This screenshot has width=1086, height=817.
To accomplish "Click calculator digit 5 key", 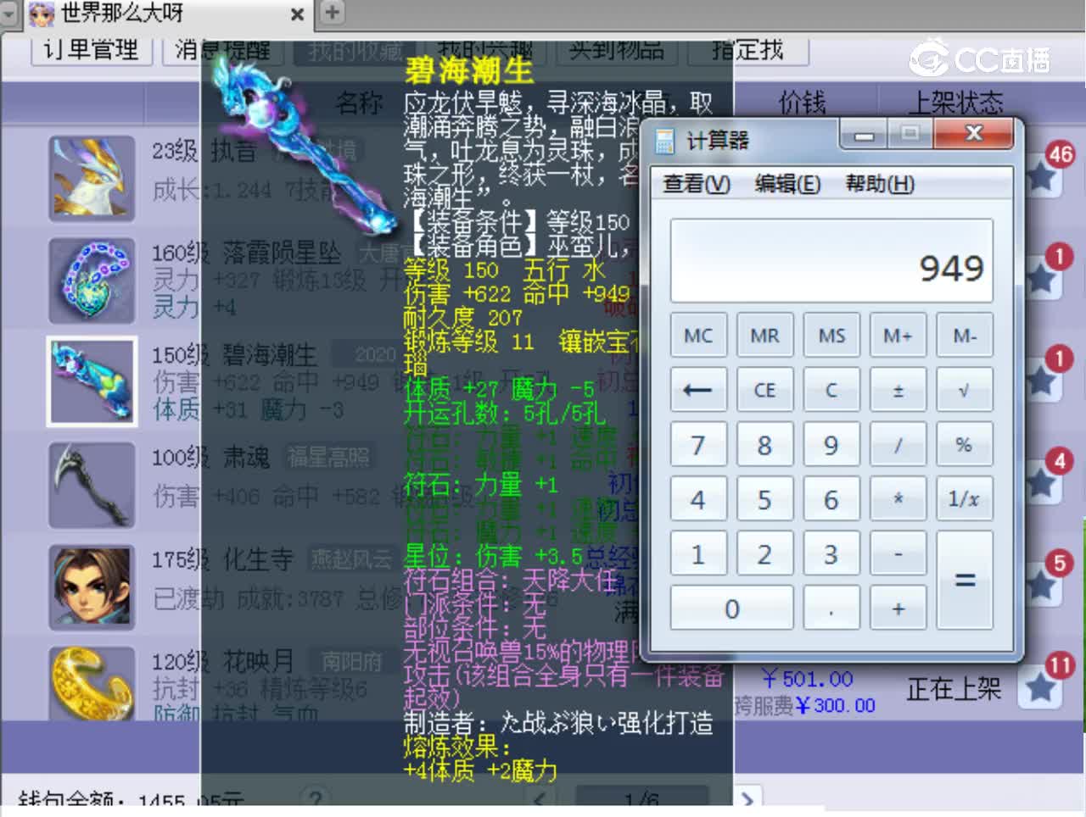I will (x=764, y=499).
